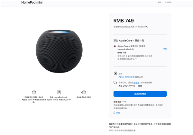
Task: Change delivery location 中牟县 link
Action: click(x=136, y=82)
